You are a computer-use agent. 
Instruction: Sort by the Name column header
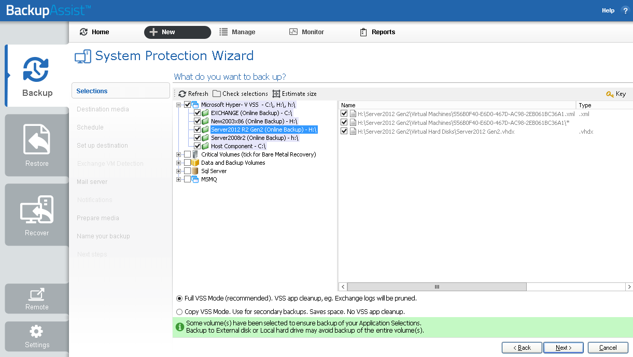(457, 105)
